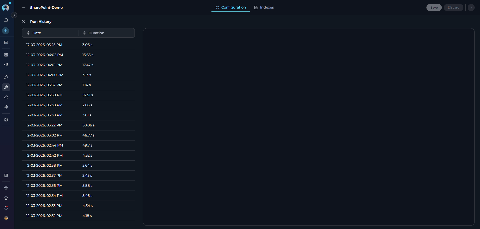
Task: Select run from 12-03-2026, 02:36 PM
Action: click(78, 186)
